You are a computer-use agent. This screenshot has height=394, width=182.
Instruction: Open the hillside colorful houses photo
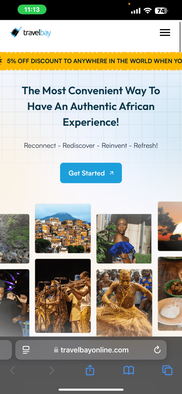pos(63,228)
